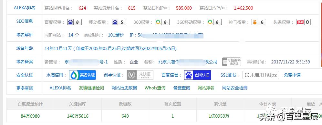The height and width of the screenshot is (125, 322).
Task: Click the same-IP sites count 14 个
Action: coord(74,35)
